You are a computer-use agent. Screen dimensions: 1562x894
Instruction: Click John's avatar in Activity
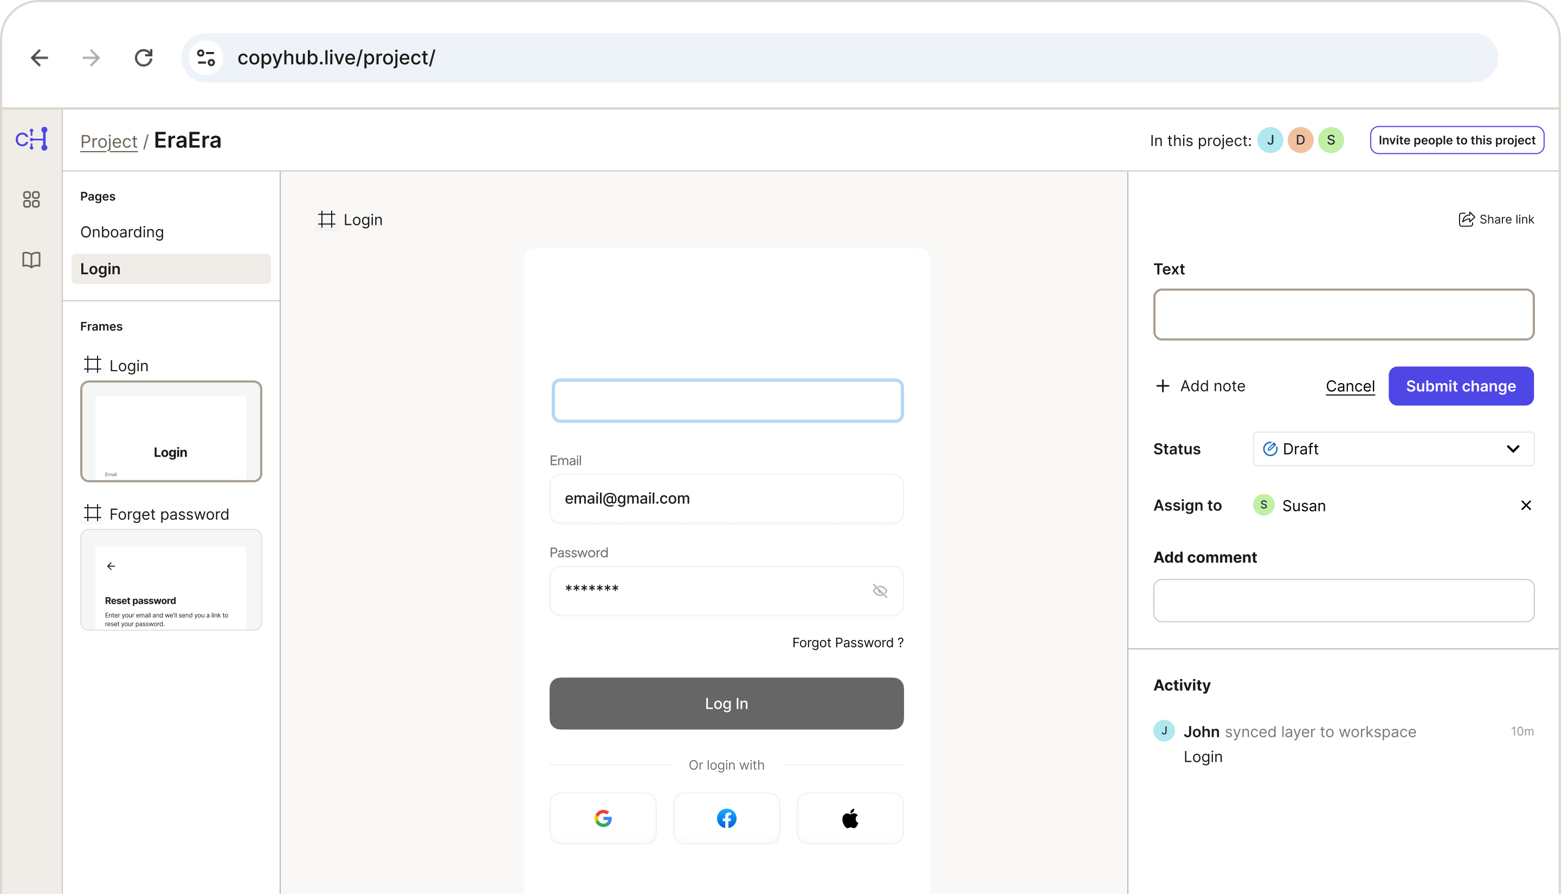pyautogui.click(x=1164, y=731)
